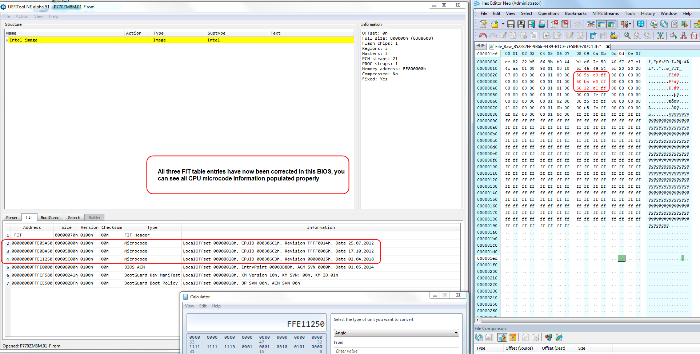700x354 pixels.
Task: Click the green cube Run icon
Action: 684,24
